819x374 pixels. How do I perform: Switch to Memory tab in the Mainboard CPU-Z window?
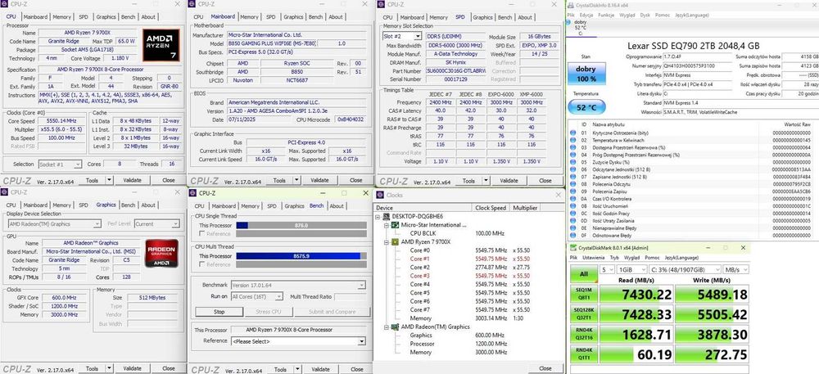(249, 16)
